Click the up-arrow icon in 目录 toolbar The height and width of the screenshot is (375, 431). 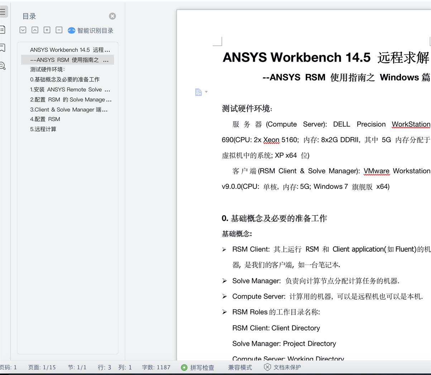coord(35,30)
